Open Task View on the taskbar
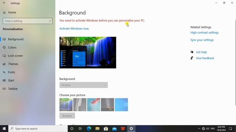The height and width of the screenshot is (132, 236). 80,129
